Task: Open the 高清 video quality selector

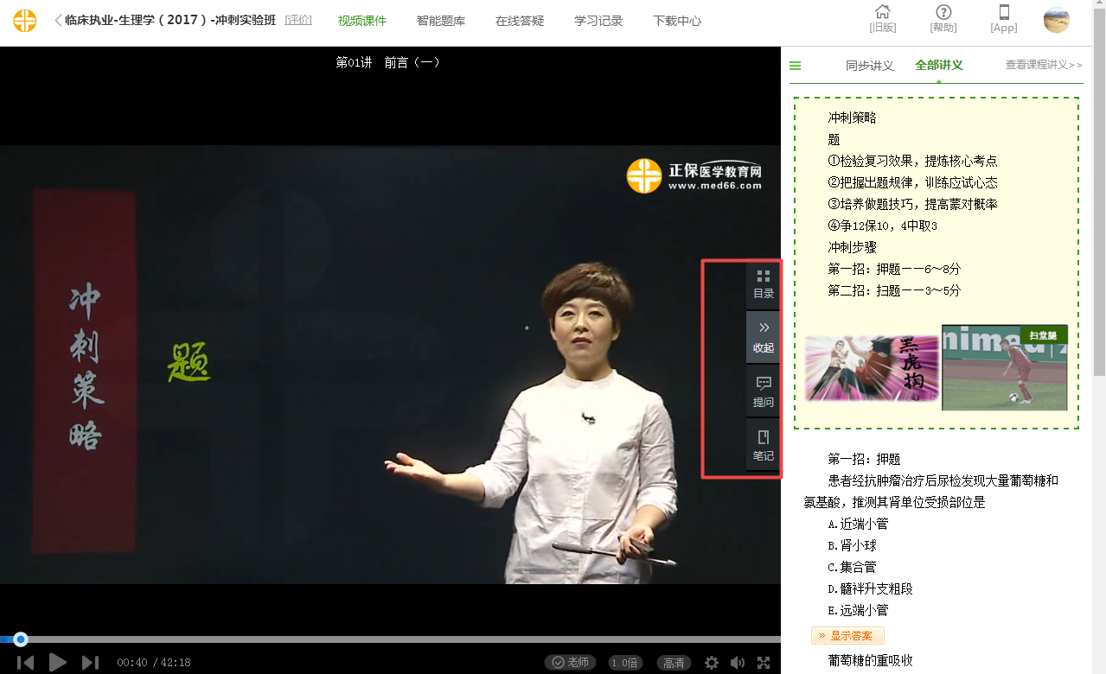Action: (x=673, y=663)
